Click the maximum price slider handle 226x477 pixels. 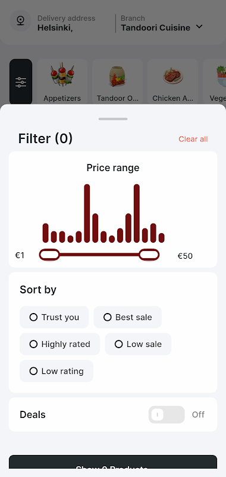tap(149, 255)
